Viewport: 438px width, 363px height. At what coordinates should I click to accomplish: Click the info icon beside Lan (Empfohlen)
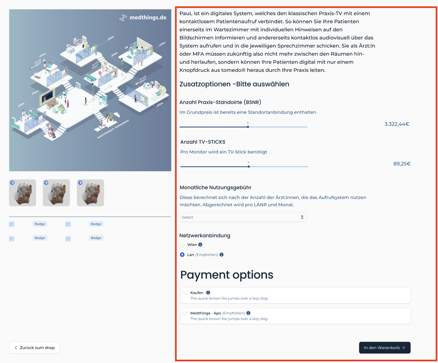[222, 255]
